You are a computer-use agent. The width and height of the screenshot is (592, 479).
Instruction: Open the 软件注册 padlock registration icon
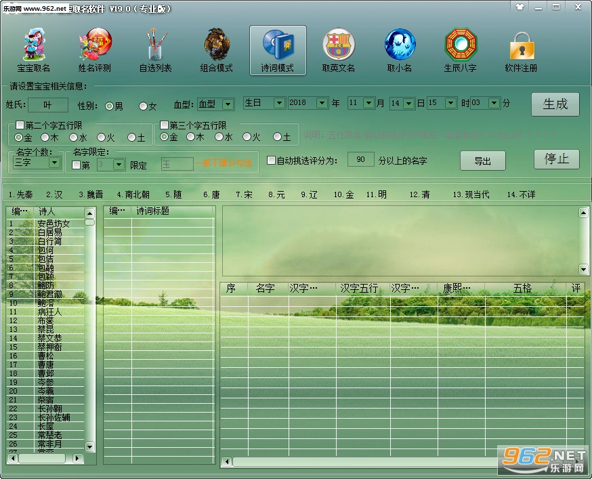point(522,50)
